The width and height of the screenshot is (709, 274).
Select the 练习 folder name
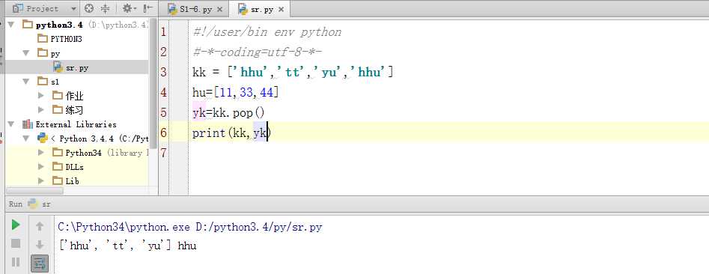point(74,109)
